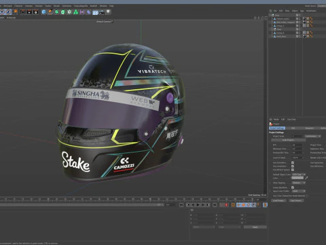Open the Object Manager Tags menu
The width and height of the screenshot is (326, 245).
coord(302,11)
